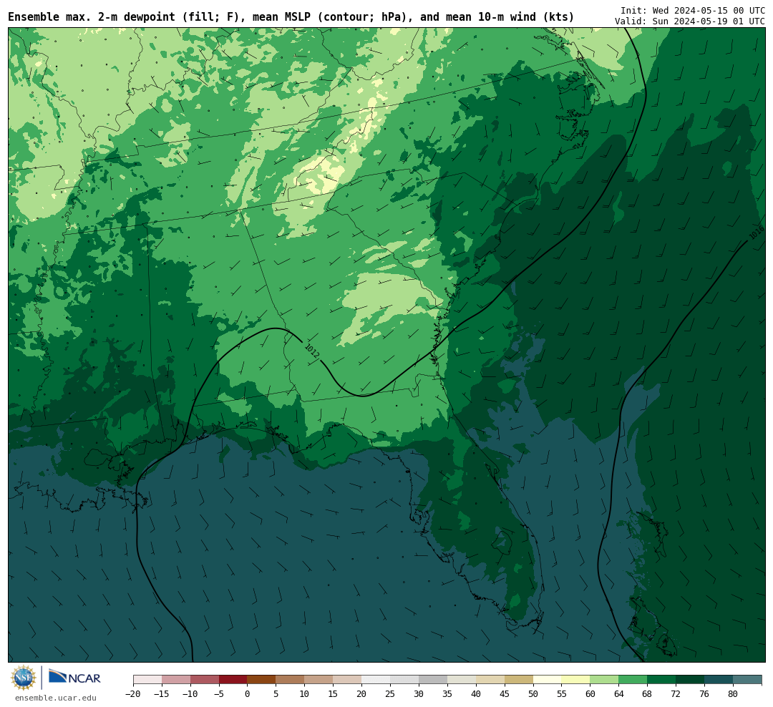Image resolution: width=773 pixels, height=707 pixels.
Task: Click the 1016 contour label near right edge
Action: [x=757, y=233]
